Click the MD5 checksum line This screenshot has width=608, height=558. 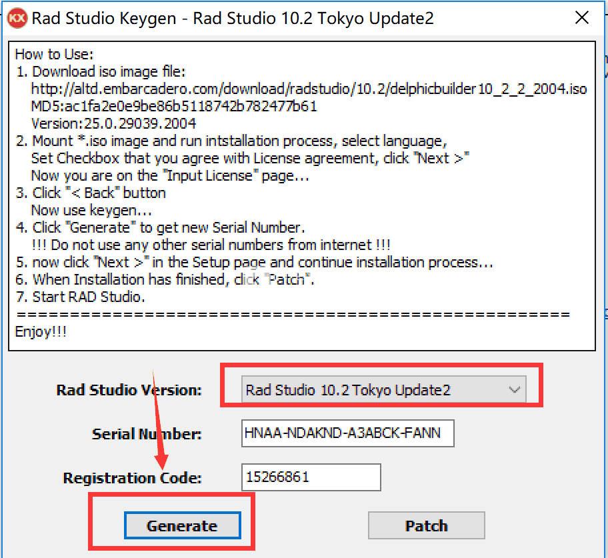click(x=174, y=106)
